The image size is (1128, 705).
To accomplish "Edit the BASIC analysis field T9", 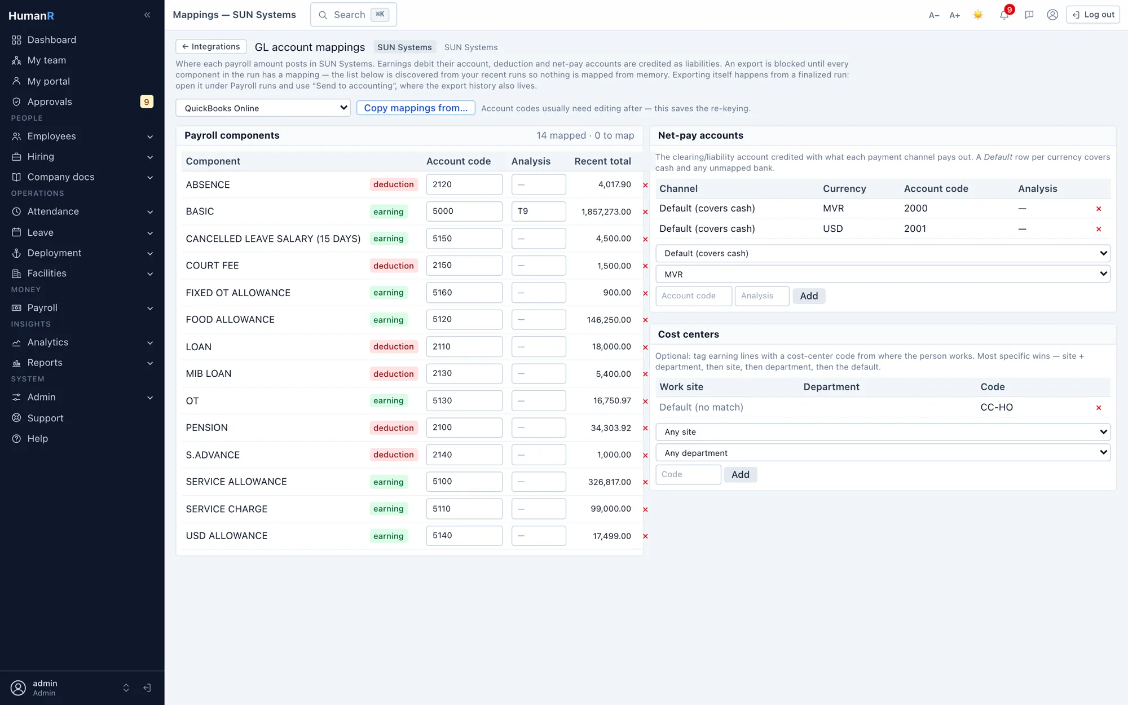I will point(539,211).
